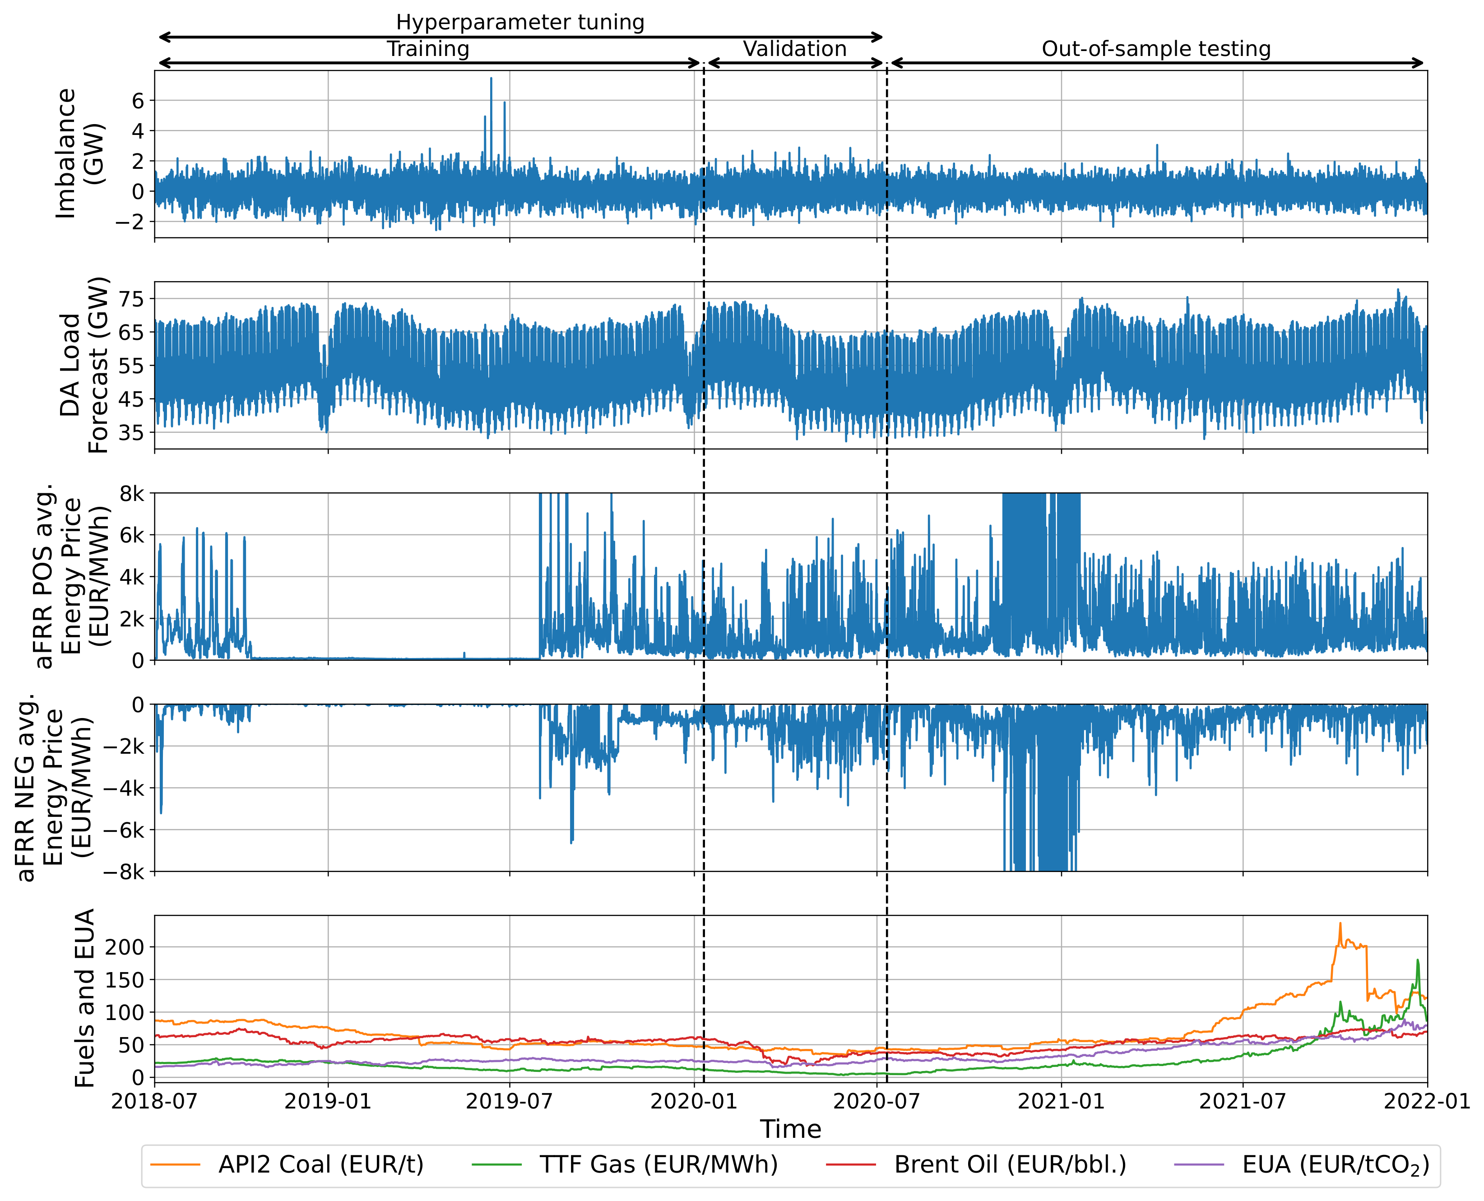
Task: Click the Out-of-sample testing label
Action: click(1156, 49)
